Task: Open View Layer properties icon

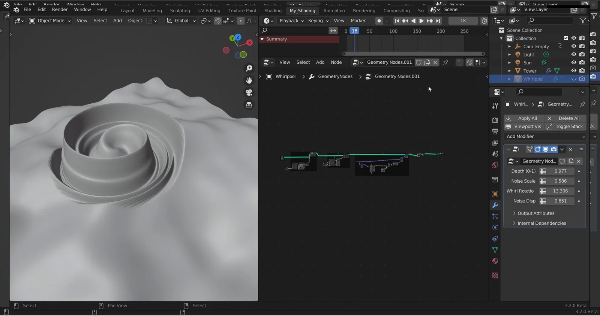Action: 495,143
